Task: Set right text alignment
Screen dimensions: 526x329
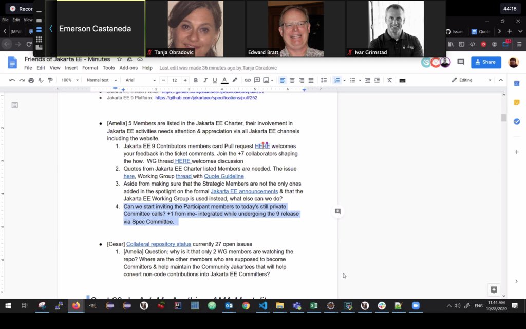Action: tap(302, 80)
